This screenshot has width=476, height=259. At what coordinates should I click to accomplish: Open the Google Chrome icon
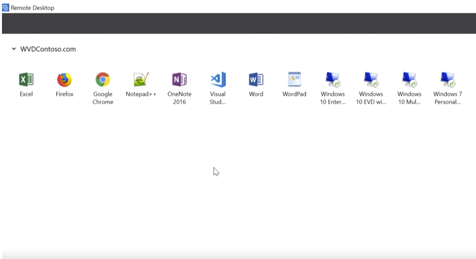(x=103, y=80)
